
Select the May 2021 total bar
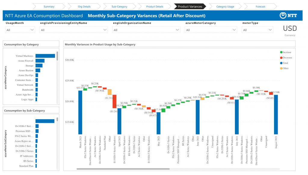[x=158, y=123]
